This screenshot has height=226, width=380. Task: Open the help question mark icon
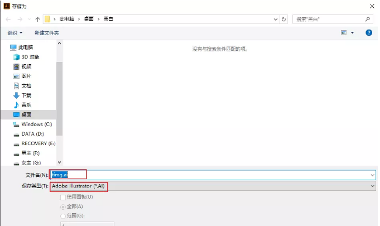point(369,33)
